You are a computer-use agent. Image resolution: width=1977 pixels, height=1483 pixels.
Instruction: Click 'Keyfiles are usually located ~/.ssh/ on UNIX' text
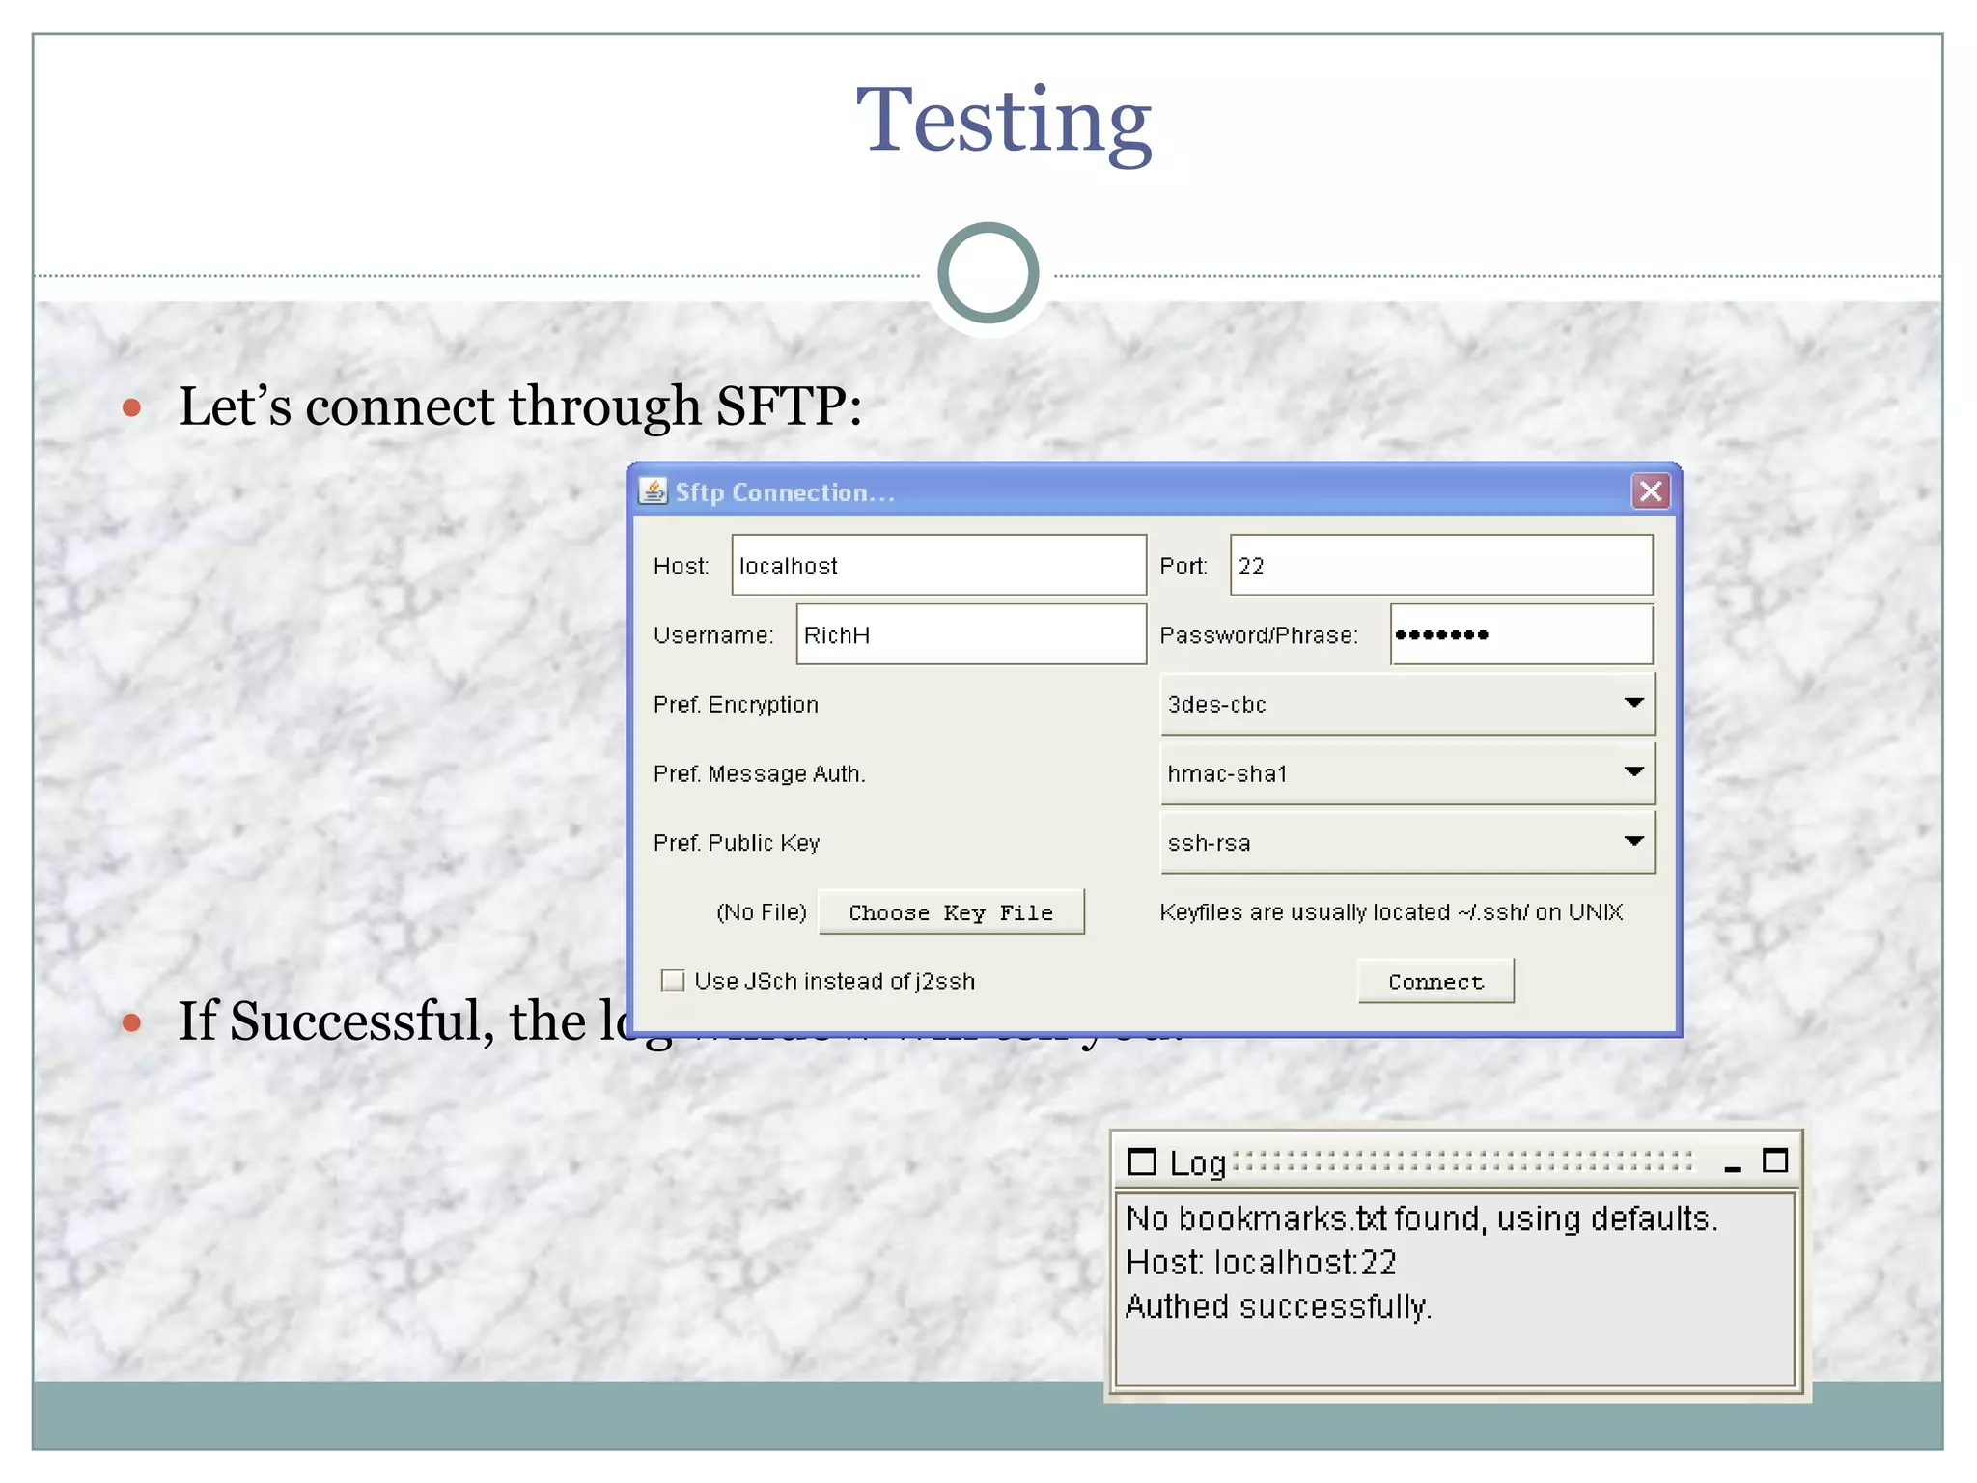pos(1391,912)
